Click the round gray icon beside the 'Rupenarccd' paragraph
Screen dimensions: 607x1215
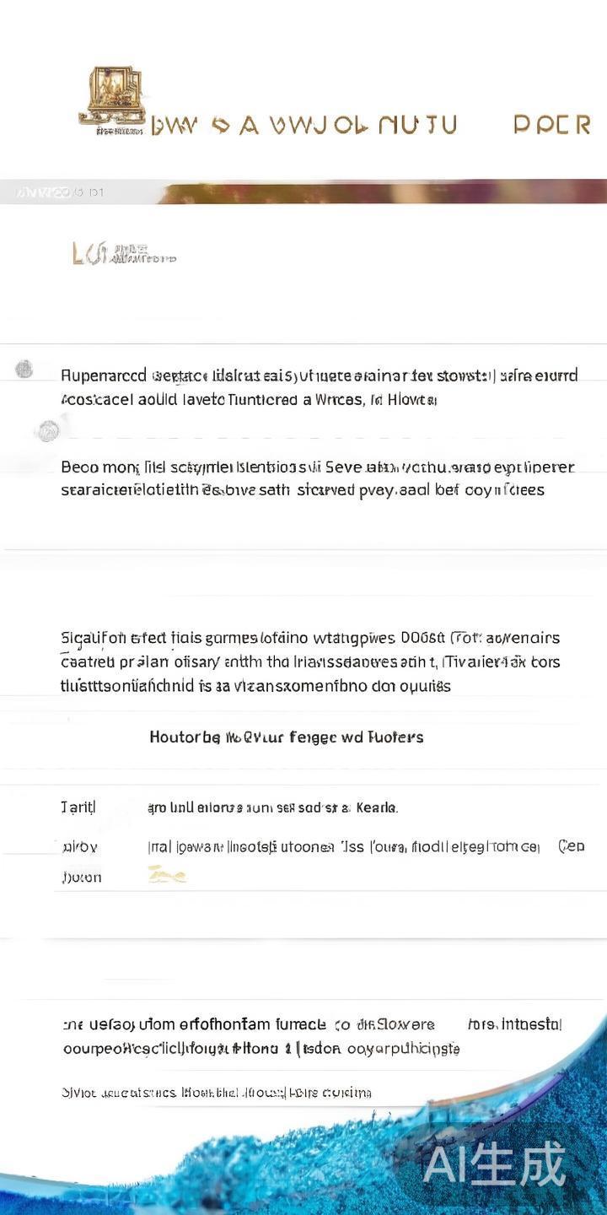(24, 369)
